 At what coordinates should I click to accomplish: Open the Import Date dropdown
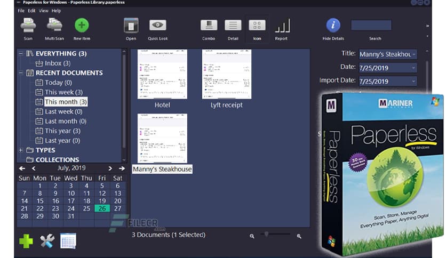pyautogui.click(x=413, y=81)
